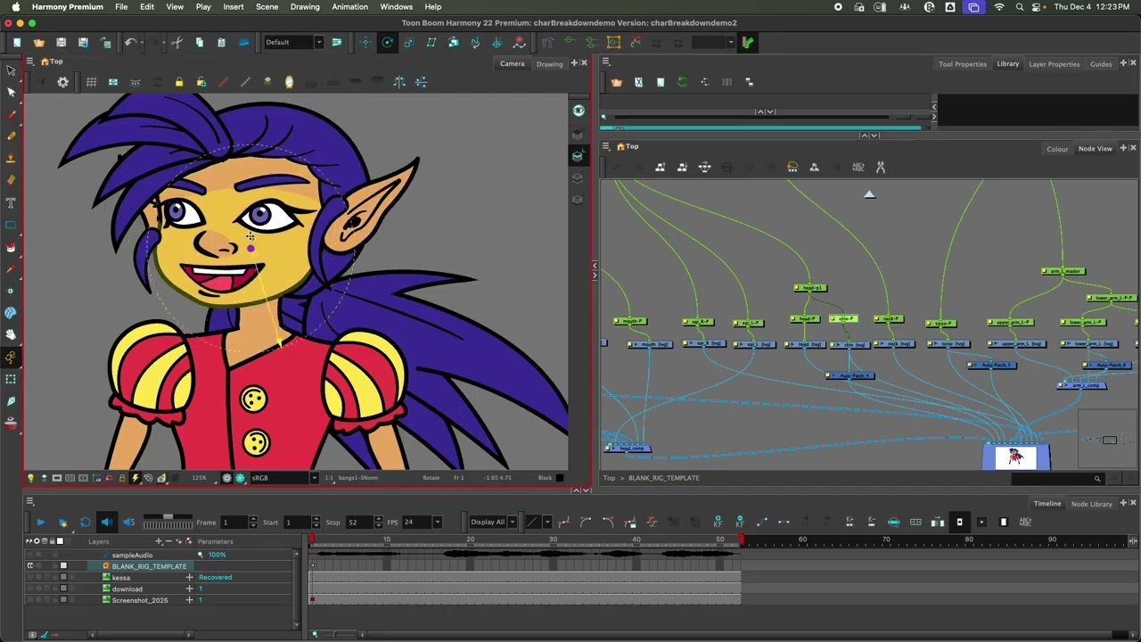Image resolution: width=1141 pixels, height=642 pixels.
Task: Switch to the Colour tab
Action: tap(1057, 149)
